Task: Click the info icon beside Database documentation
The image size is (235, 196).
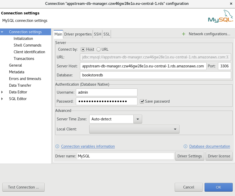Action: click(x=185, y=146)
